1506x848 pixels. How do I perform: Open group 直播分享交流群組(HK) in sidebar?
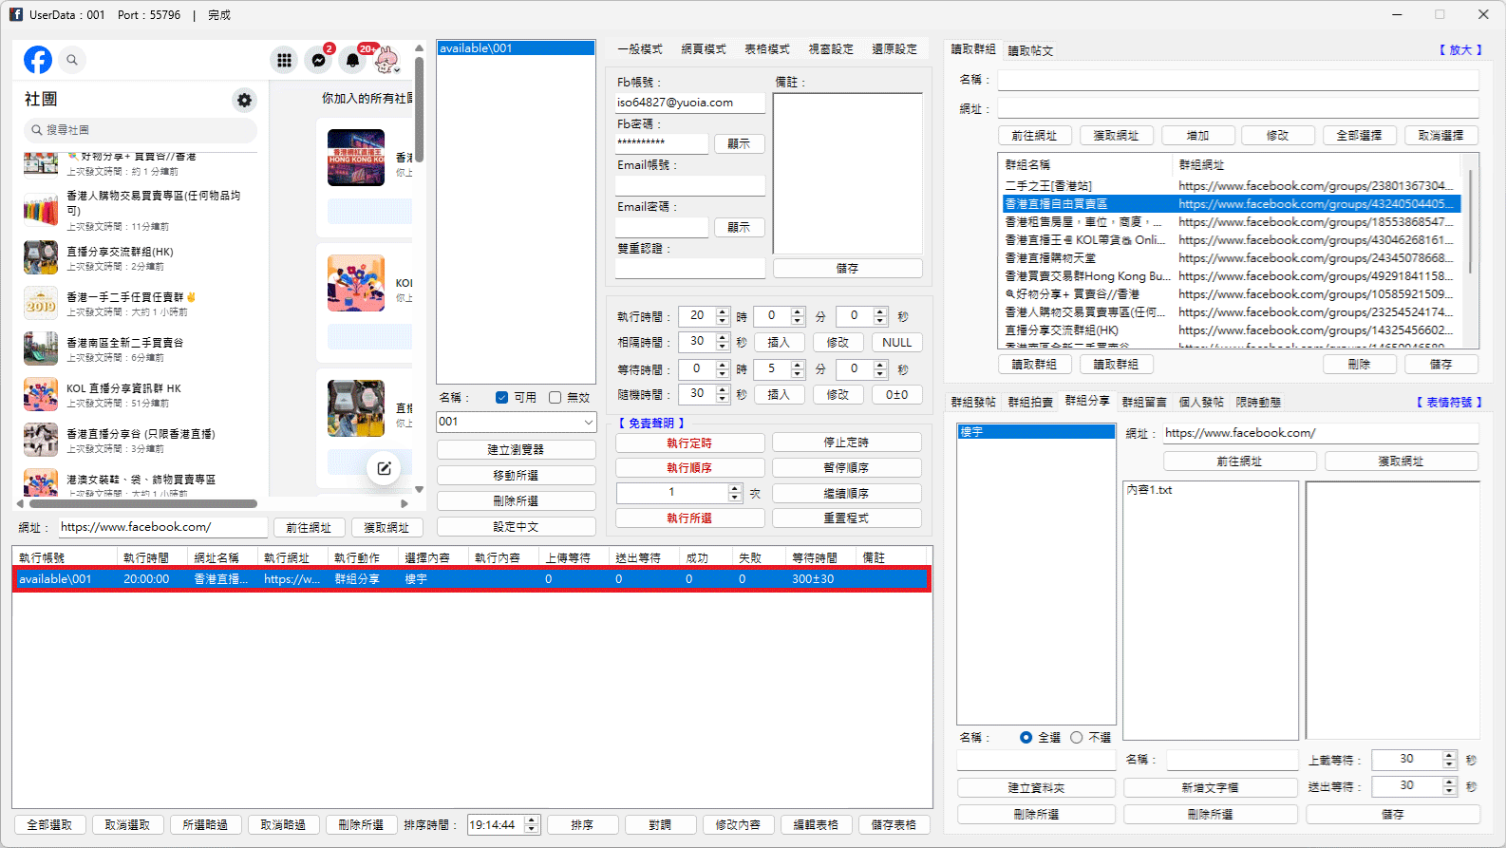tap(120, 258)
